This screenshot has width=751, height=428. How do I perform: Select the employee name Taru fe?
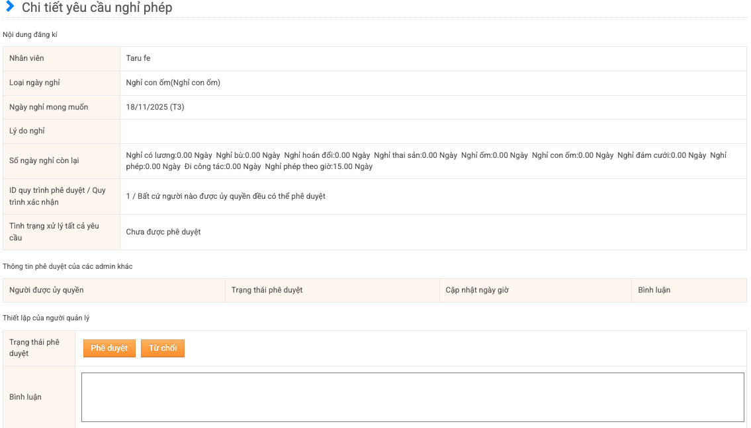tap(138, 58)
